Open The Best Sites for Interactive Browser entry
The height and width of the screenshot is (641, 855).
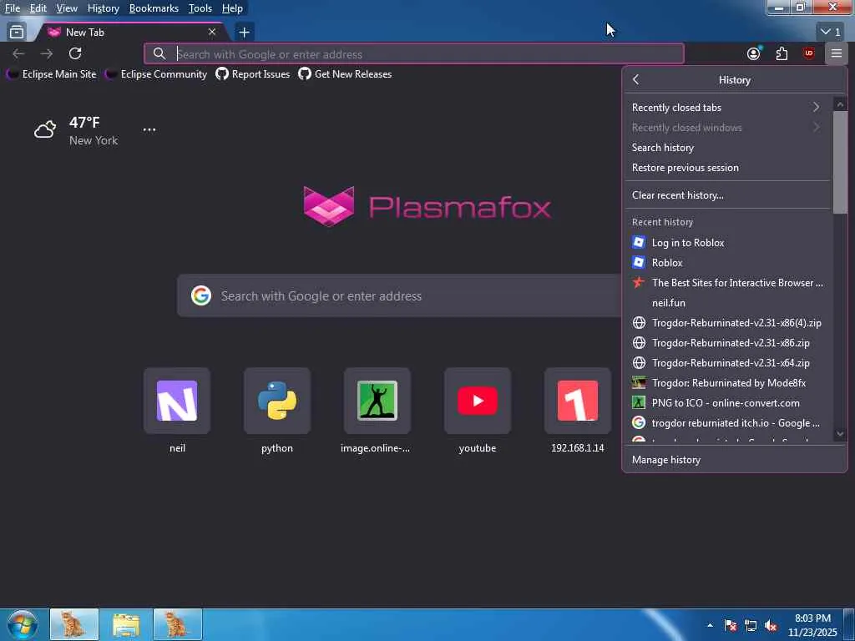726,283
